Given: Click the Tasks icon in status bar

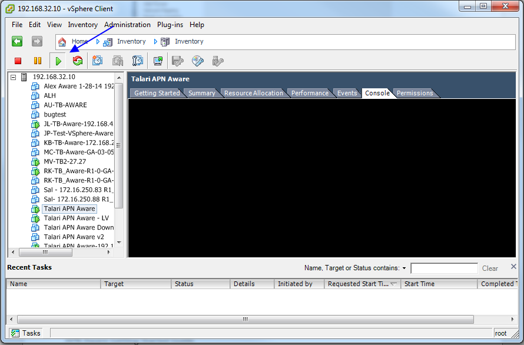Looking at the screenshot, I should click(15, 333).
